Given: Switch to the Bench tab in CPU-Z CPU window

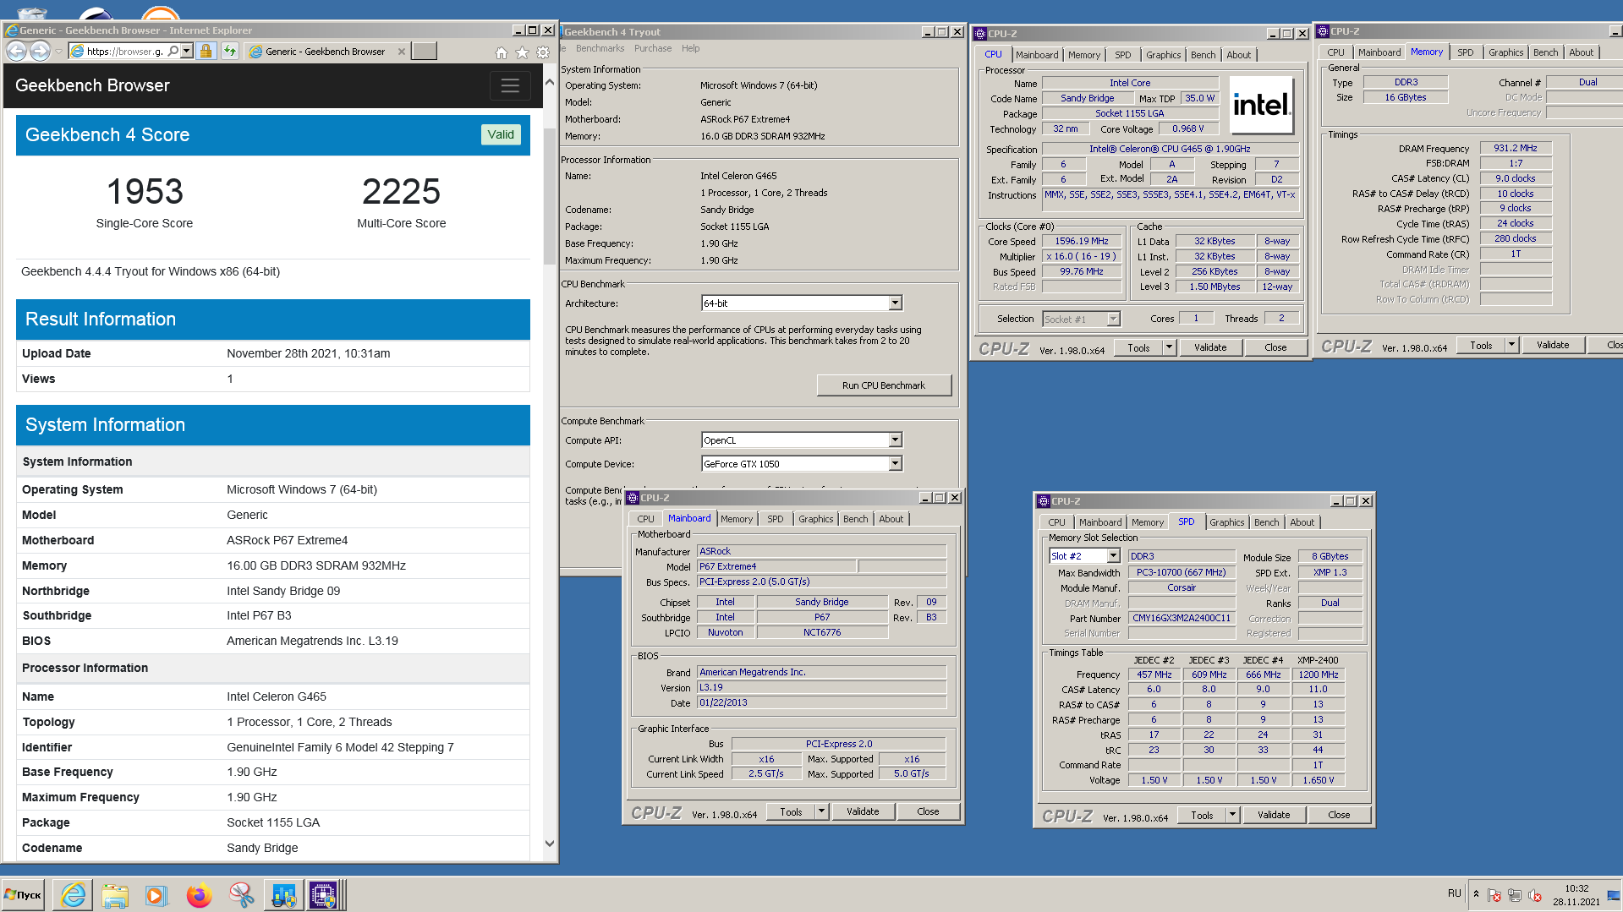Looking at the screenshot, I should point(1203,55).
